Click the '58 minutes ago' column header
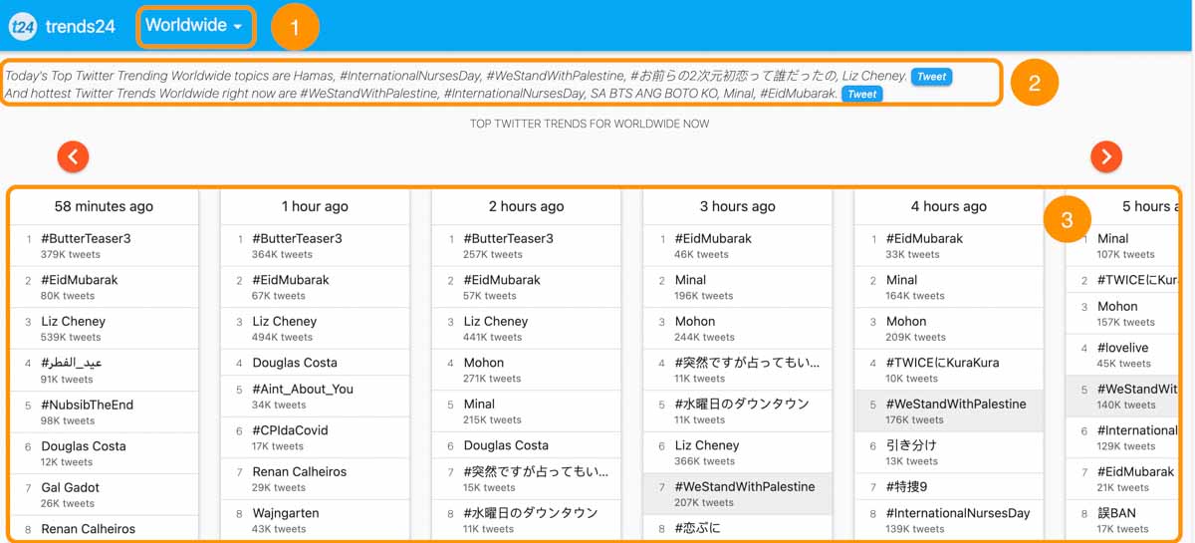The width and height of the screenshot is (1195, 543). click(104, 206)
